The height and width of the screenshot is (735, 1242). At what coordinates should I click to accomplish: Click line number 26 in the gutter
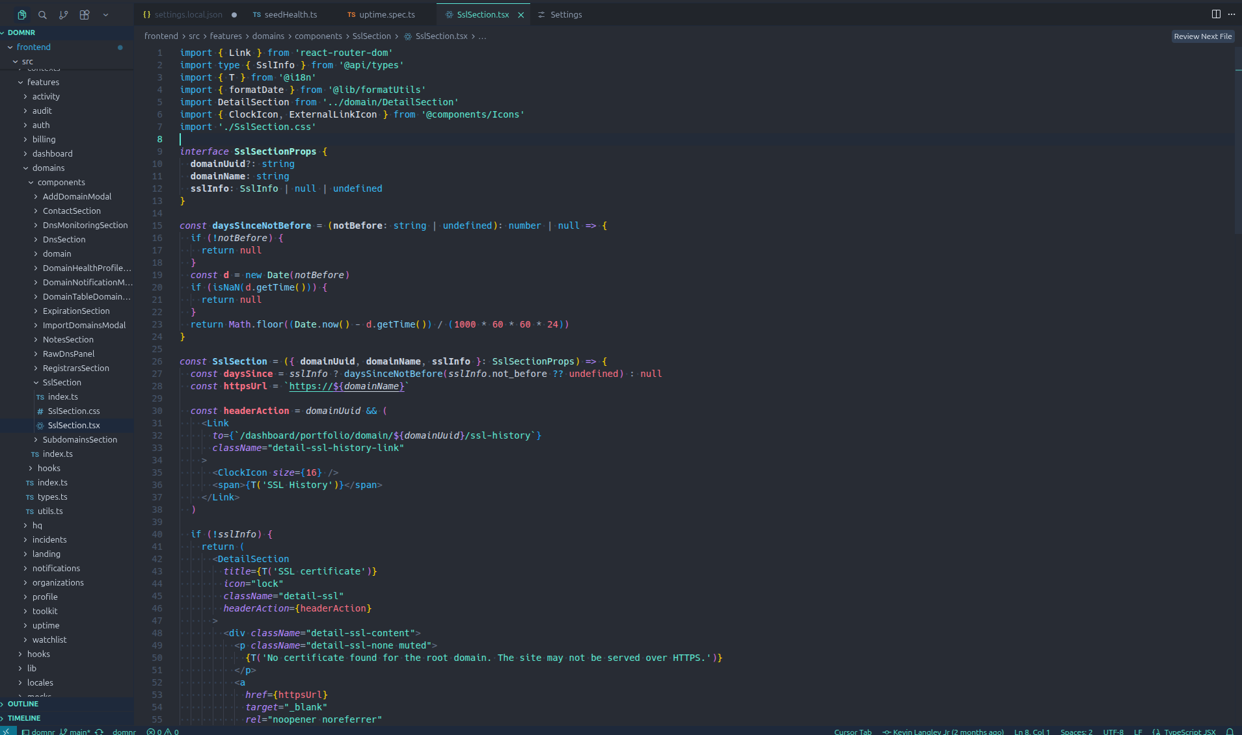point(157,361)
